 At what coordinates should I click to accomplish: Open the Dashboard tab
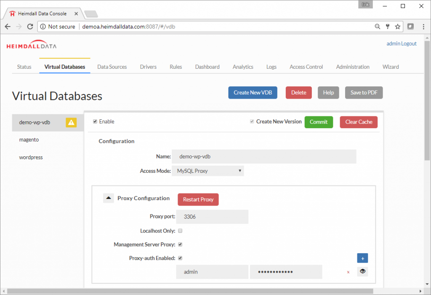(x=207, y=67)
